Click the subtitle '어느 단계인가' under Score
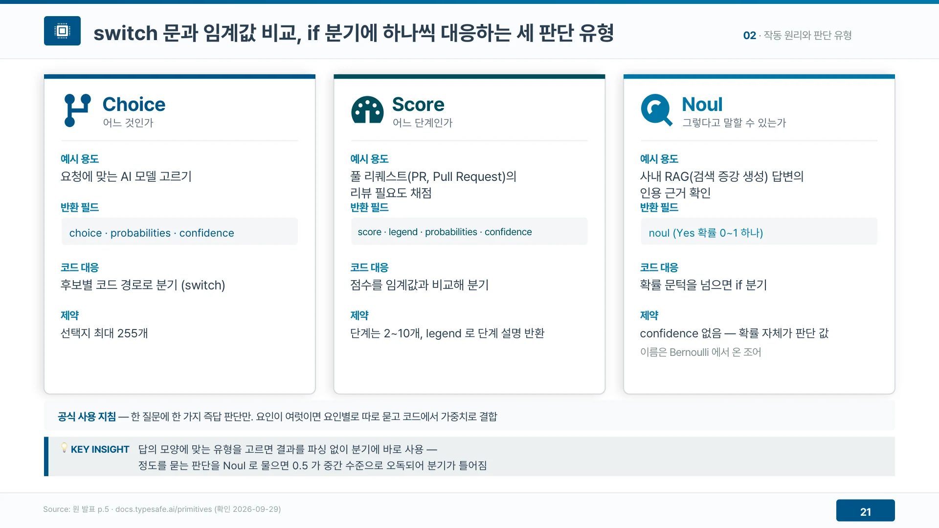The image size is (939, 528). (x=423, y=123)
